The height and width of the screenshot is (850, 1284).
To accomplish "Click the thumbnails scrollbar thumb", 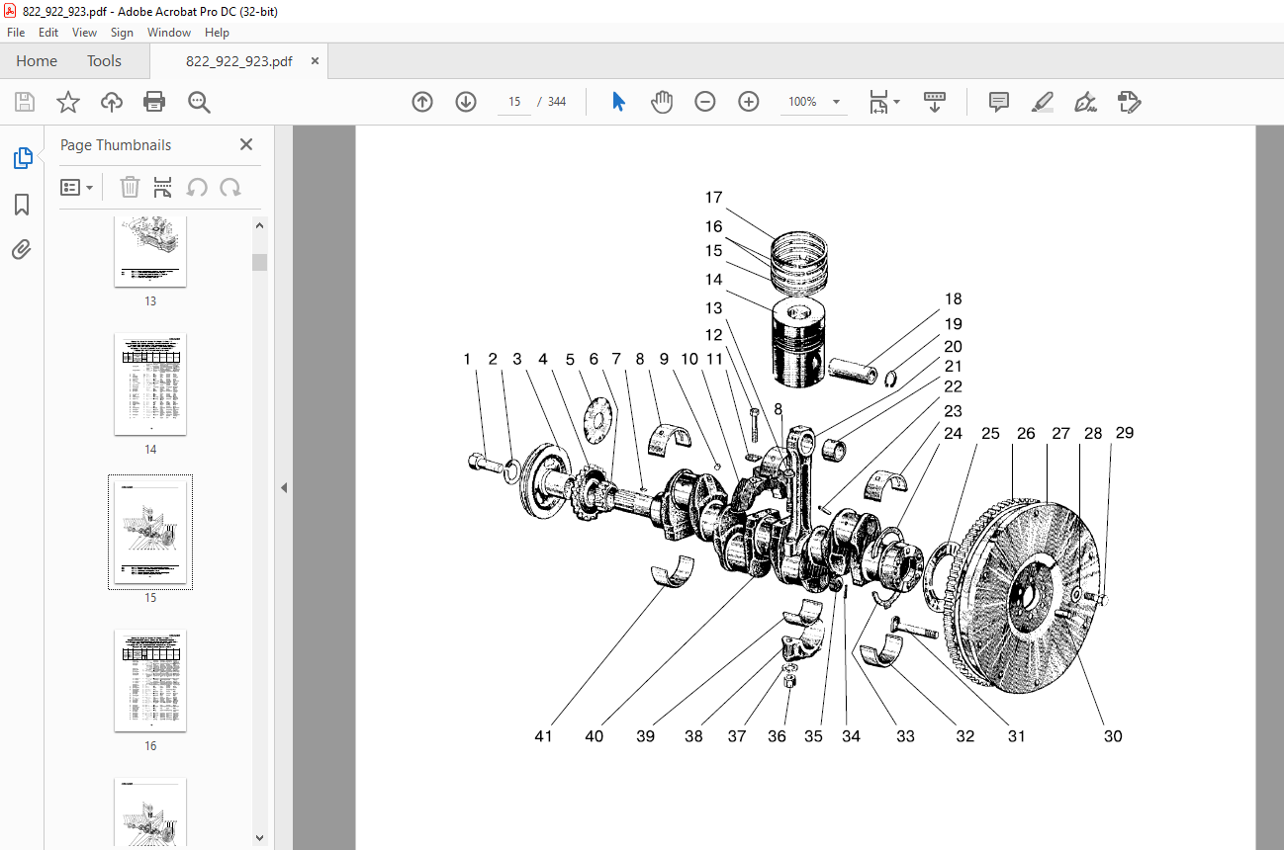I will point(259,262).
